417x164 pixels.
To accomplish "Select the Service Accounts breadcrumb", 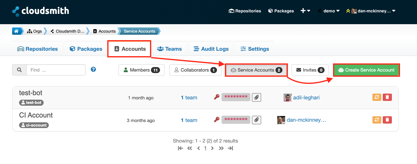I will click(x=139, y=31).
